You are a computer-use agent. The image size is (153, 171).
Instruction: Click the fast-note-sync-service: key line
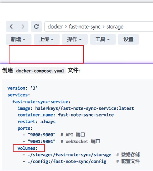(x=42, y=102)
